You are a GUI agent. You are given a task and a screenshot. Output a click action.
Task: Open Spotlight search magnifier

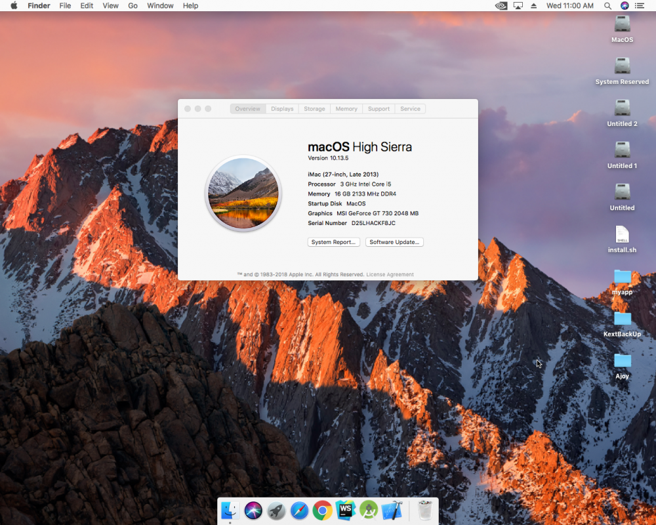pyautogui.click(x=607, y=6)
